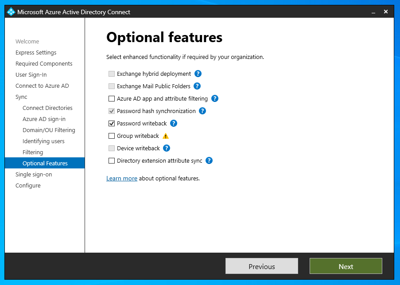The image size is (400, 285).
Task: Go to the Welcome step
Action: [27, 41]
